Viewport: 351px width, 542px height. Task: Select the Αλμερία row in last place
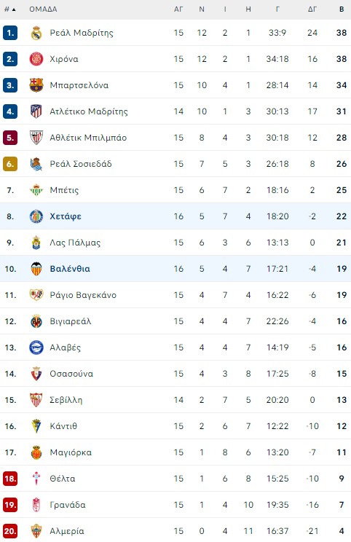tap(175, 531)
